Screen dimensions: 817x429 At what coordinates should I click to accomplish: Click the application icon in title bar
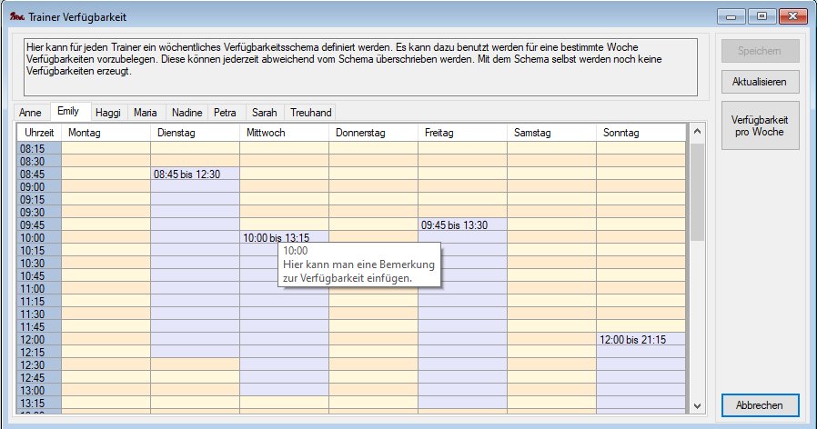point(15,16)
